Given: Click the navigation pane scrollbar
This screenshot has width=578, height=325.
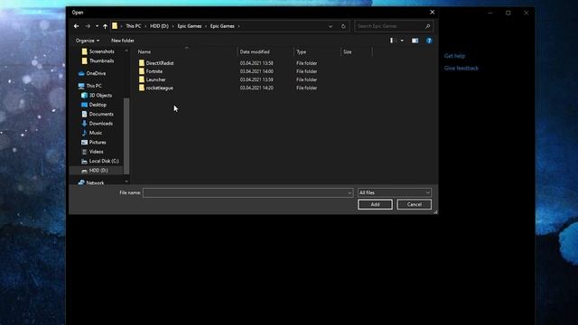Looking at the screenshot, I should tap(126, 135).
